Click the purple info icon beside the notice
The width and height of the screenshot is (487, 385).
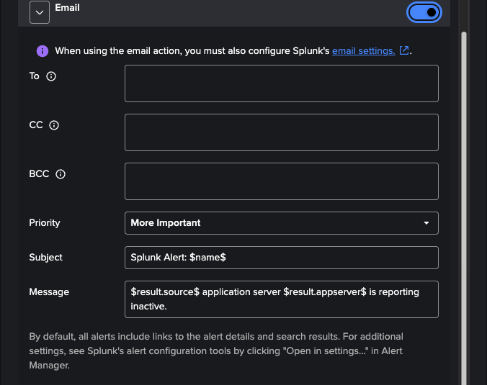pos(43,51)
